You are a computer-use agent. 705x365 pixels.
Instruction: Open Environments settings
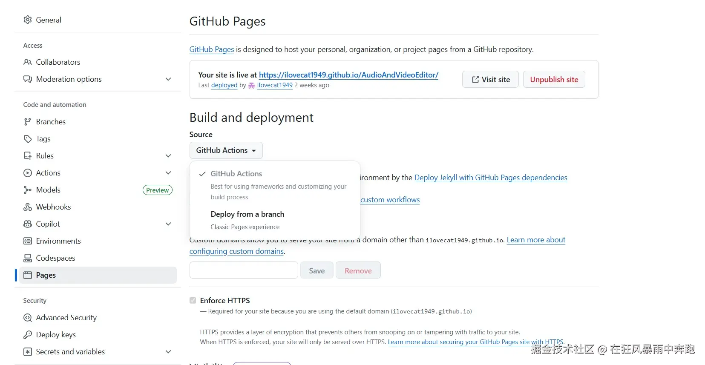[x=98, y=241]
